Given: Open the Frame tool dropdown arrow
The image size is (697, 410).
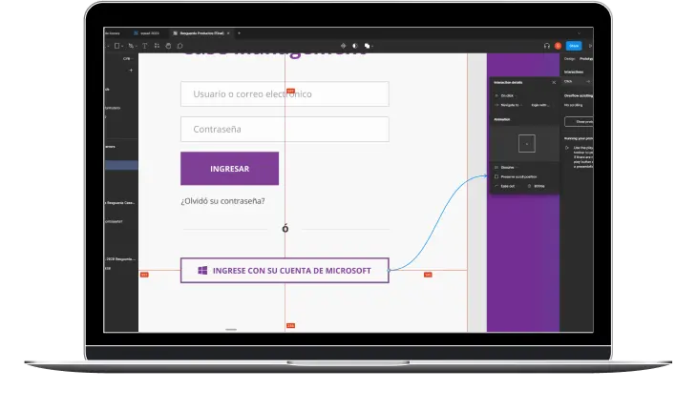Looking at the screenshot, I should (x=122, y=46).
